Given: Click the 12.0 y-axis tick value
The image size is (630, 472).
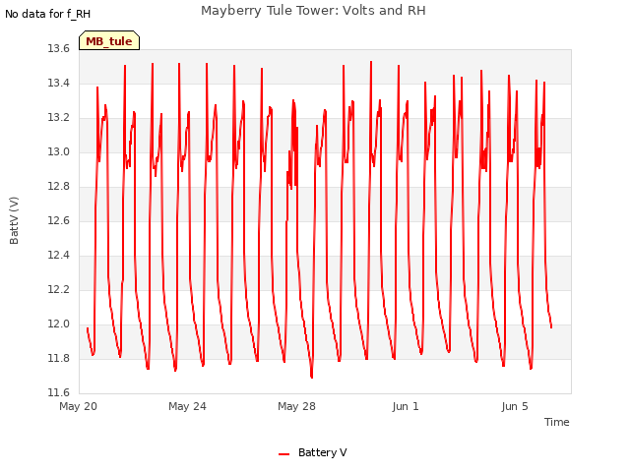Looking at the screenshot, I should (59, 324).
